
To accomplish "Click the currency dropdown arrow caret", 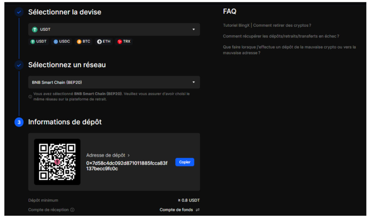I will coord(194,29).
